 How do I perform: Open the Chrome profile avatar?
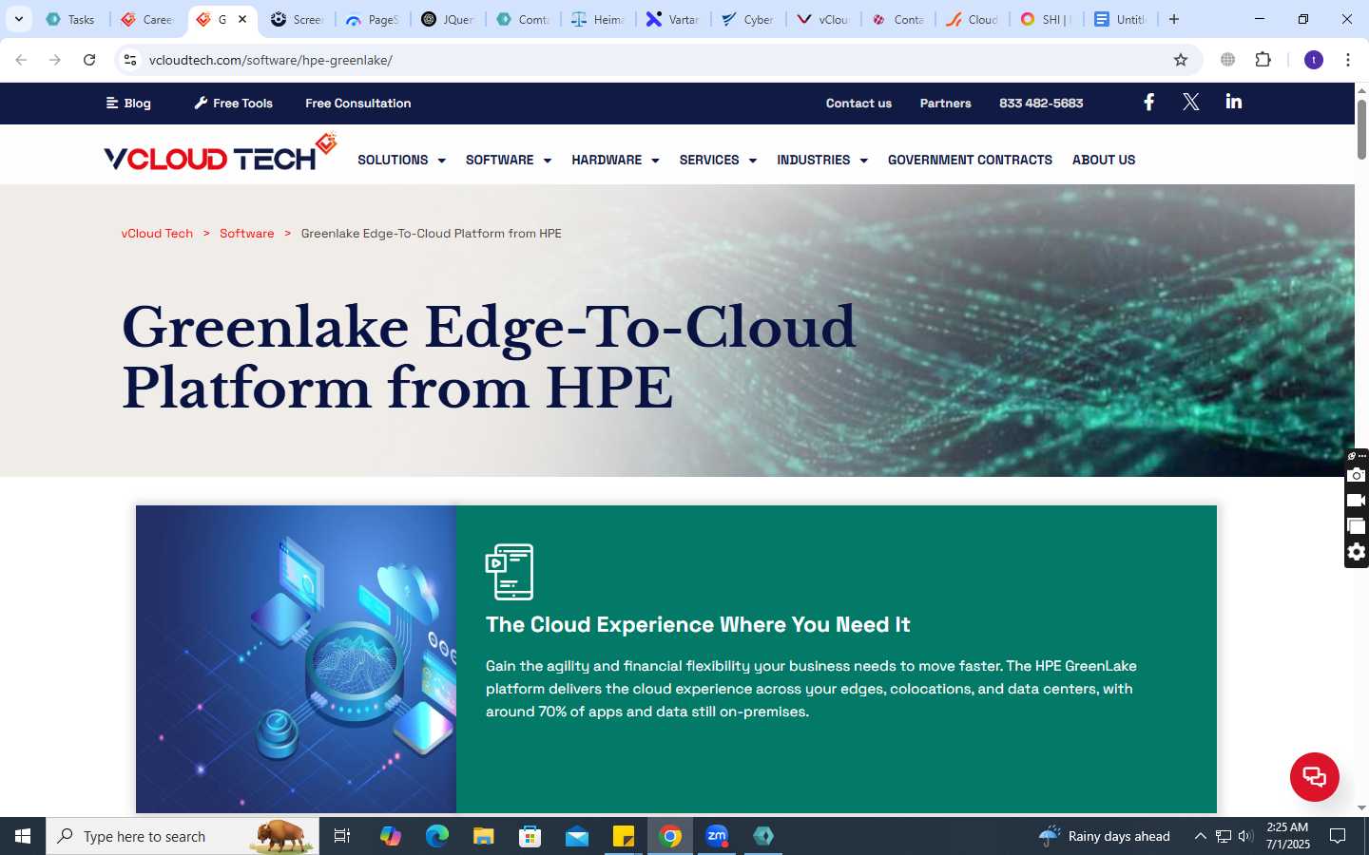pos(1314,60)
